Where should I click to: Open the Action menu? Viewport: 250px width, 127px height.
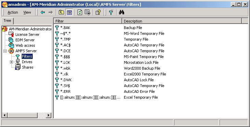[x=13, y=12]
